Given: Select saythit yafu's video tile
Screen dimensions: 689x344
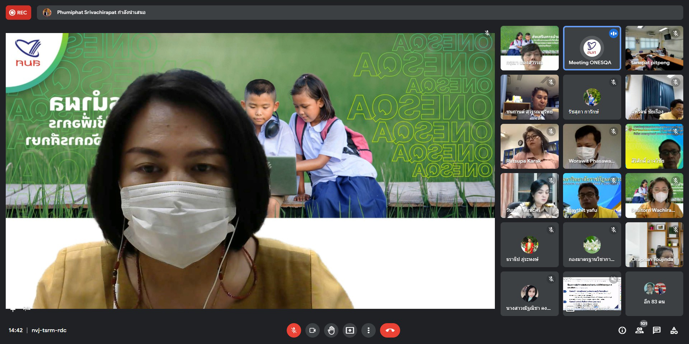Looking at the screenshot, I should [592, 196].
